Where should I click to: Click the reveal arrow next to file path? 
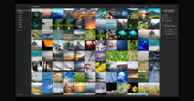177,26
